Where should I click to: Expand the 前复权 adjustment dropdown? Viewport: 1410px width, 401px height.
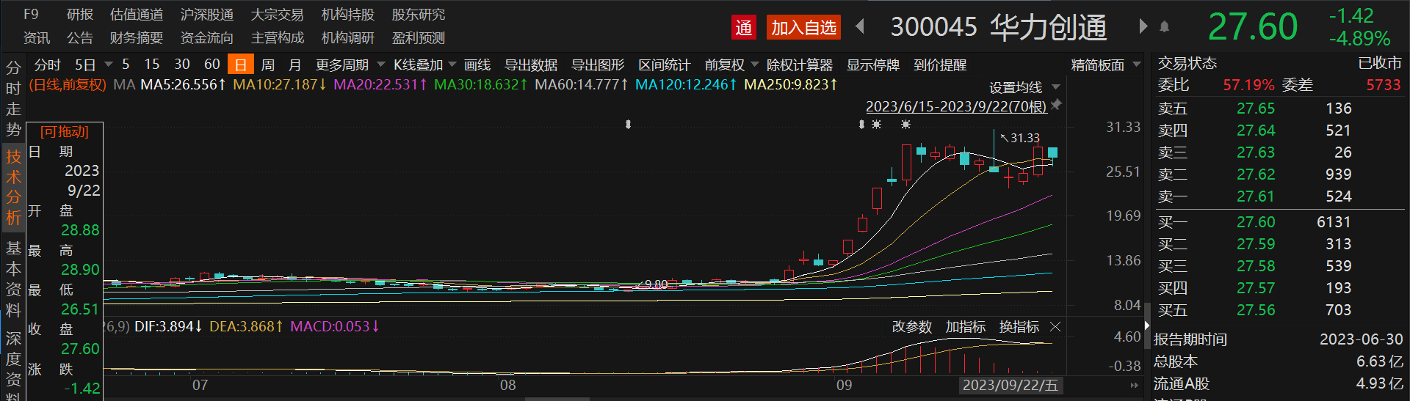pyautogui.click(x=731, y=65)
